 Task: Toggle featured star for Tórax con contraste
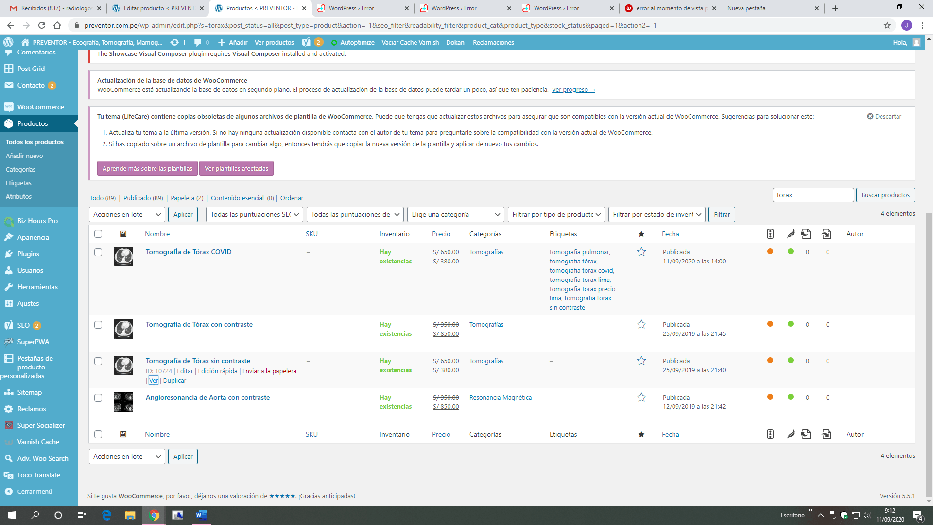click(x=641, y=324)
